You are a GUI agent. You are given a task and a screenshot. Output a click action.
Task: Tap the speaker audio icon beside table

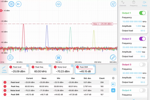(113, 84)
